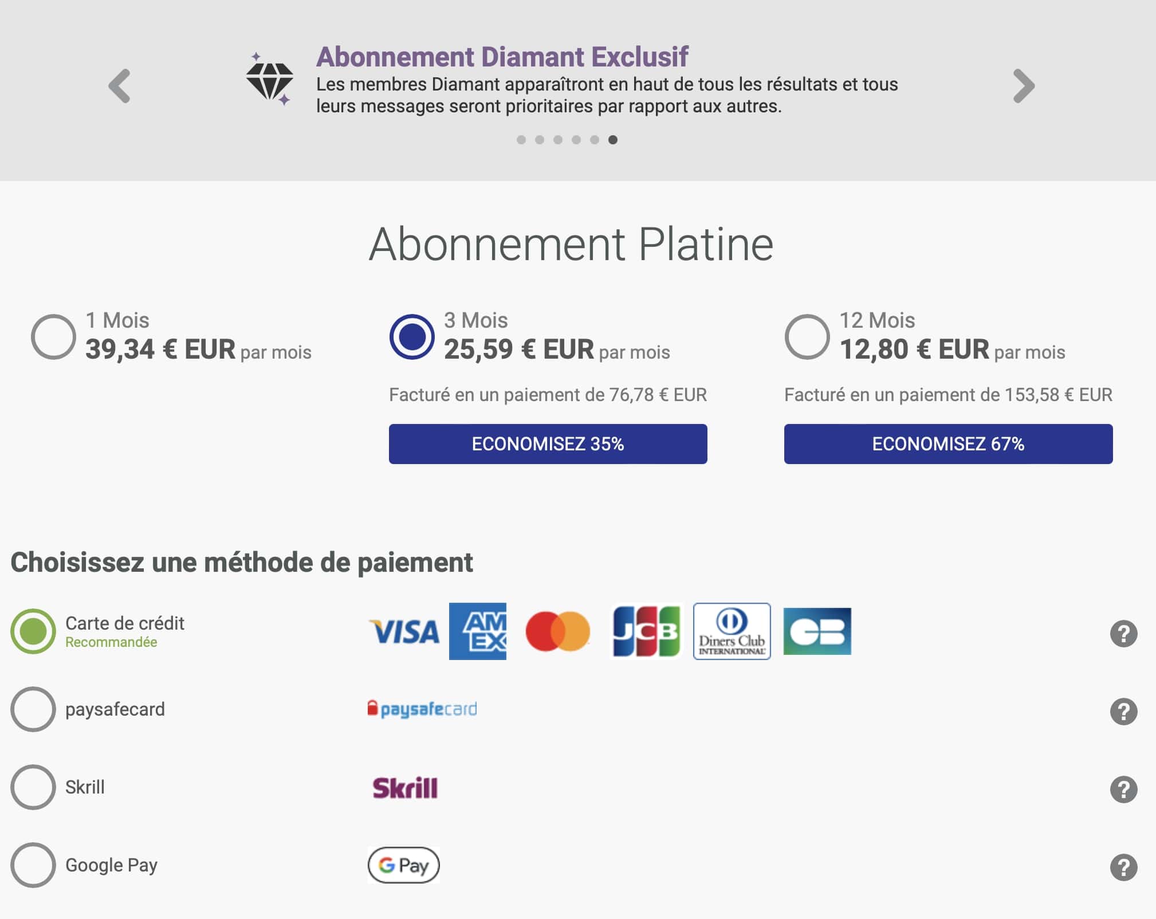Click the Abonnement Diamant Exclusif heading
Screen dimensions: 1156x919
[x=502, y=57]
